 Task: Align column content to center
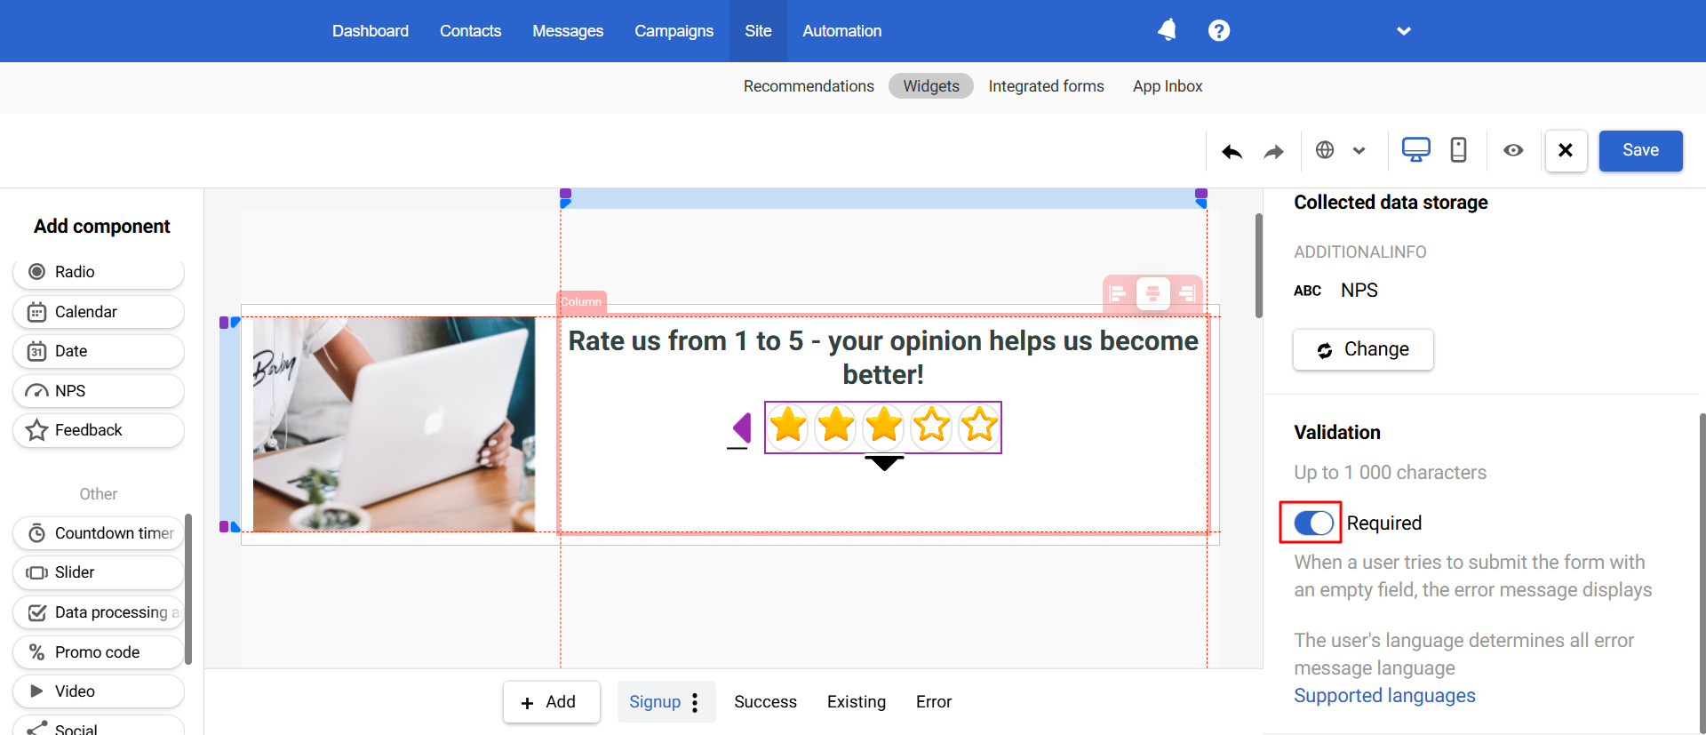click(1152, 293)
